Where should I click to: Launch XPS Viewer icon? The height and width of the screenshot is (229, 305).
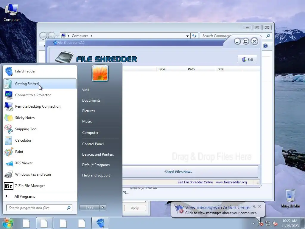(x=9, y=163)
